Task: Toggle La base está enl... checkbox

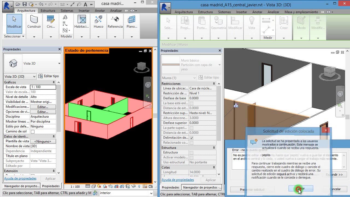Action: 191,103
